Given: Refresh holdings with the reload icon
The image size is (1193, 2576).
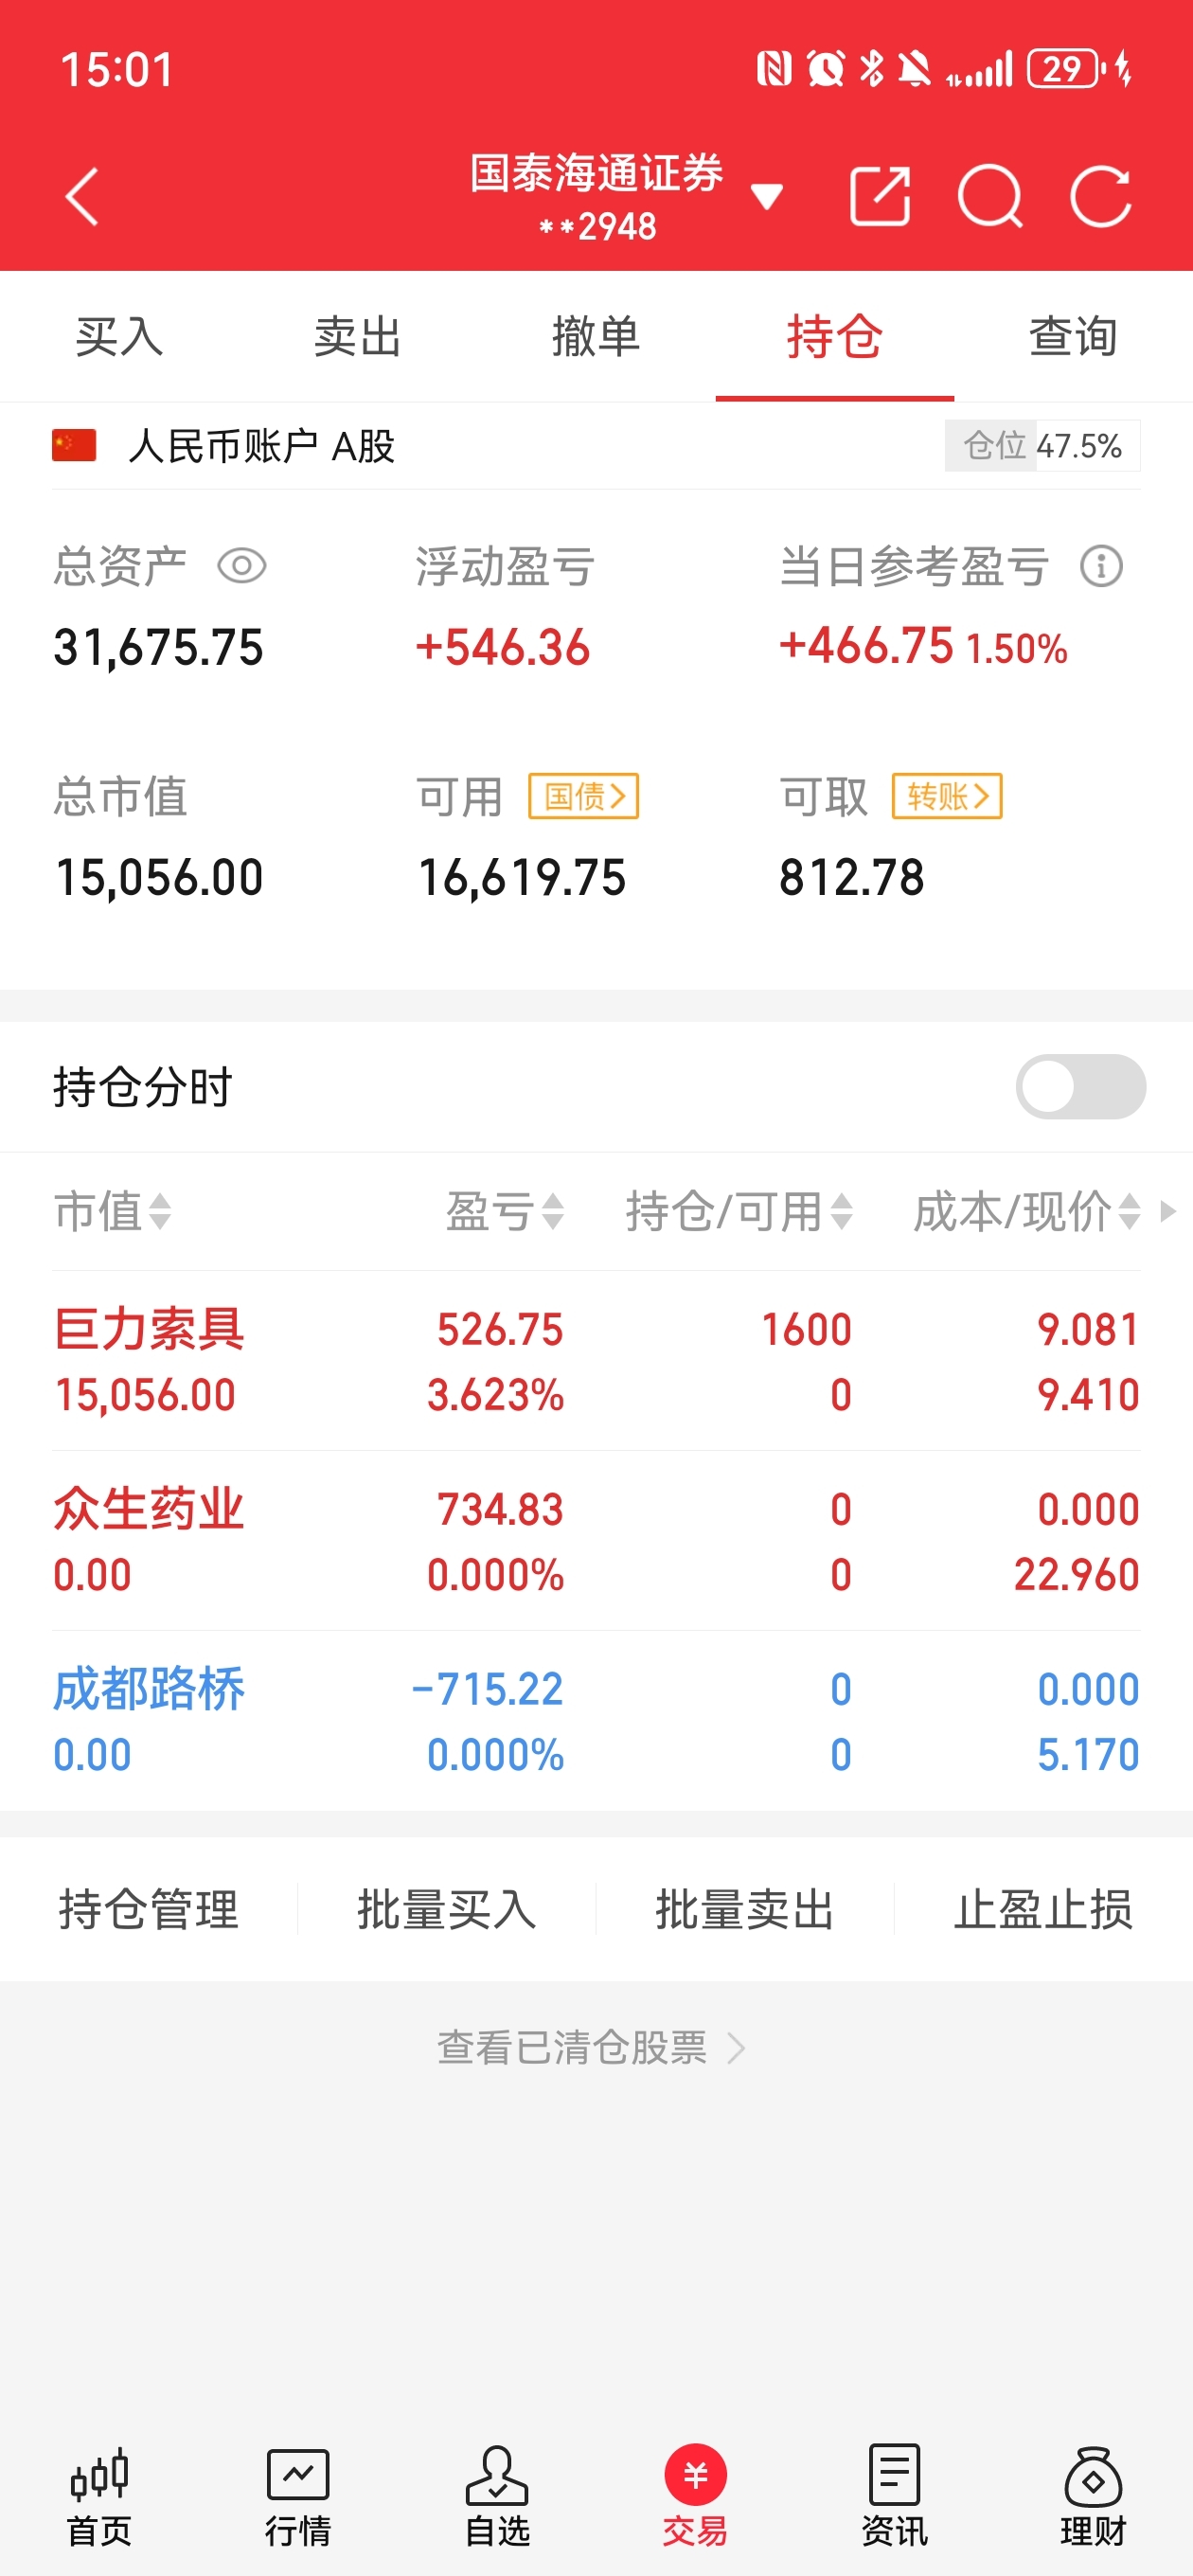Looking at the screenshot, I should [x=1101, y=196].
